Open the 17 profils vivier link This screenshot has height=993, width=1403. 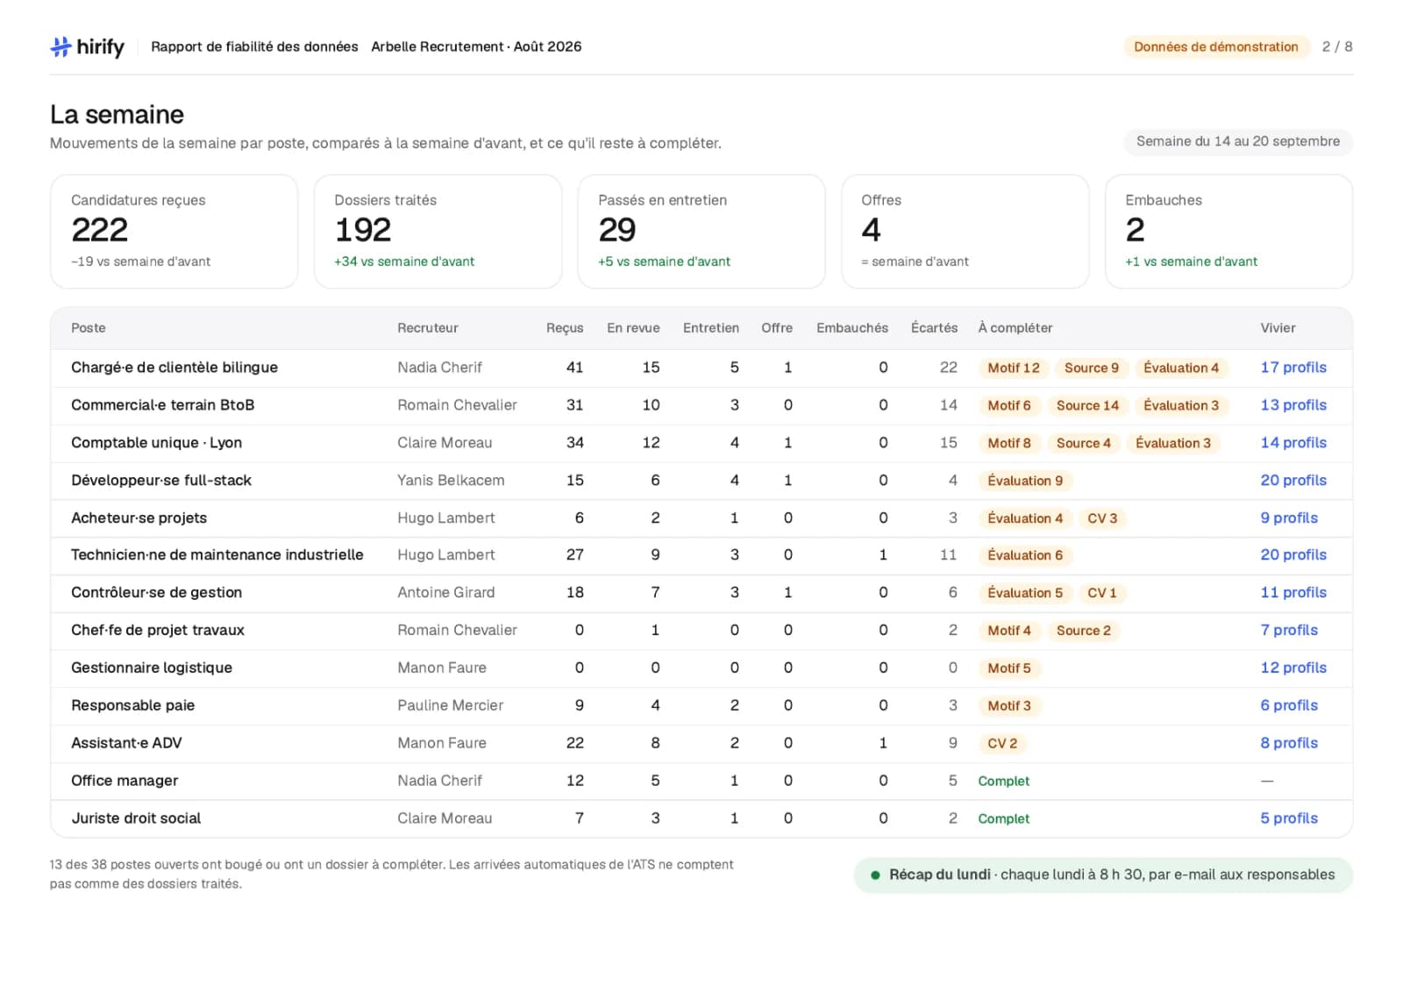pyautogui.click(x=1293, y=368)
